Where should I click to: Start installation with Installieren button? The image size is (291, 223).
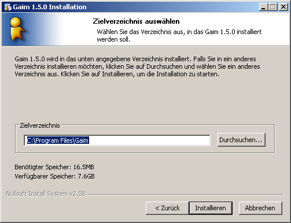click(211, 208)
